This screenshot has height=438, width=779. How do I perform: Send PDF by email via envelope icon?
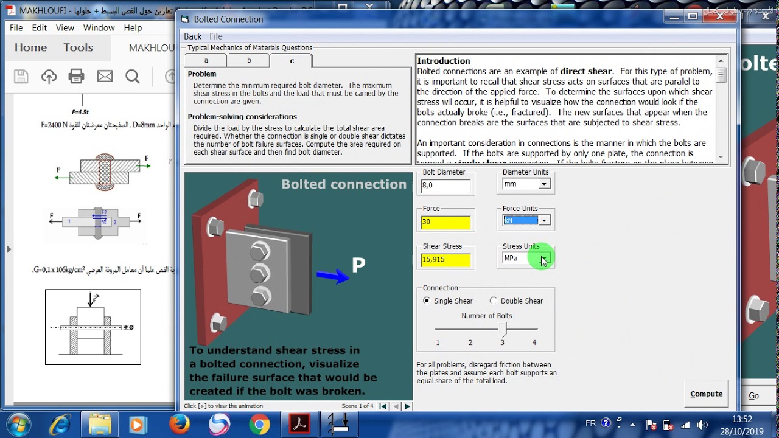(105, 76)
